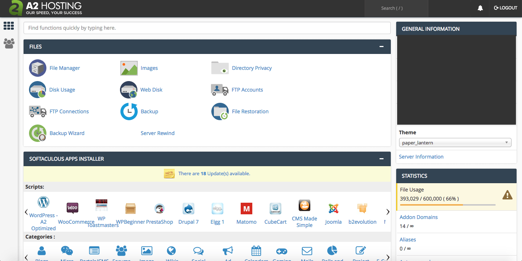Select the Elgg 1 icon
The image size is (522, 261).
tap(217, 208)
